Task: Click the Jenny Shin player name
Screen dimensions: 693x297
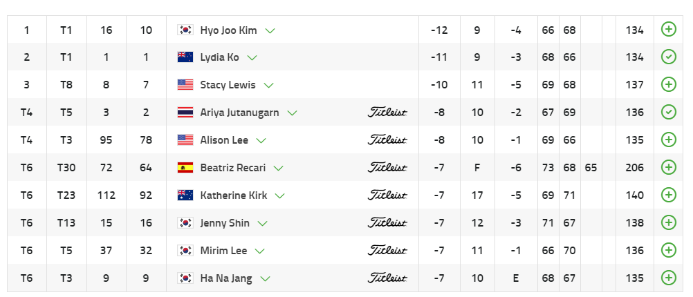Action: (x=225, y=223)
